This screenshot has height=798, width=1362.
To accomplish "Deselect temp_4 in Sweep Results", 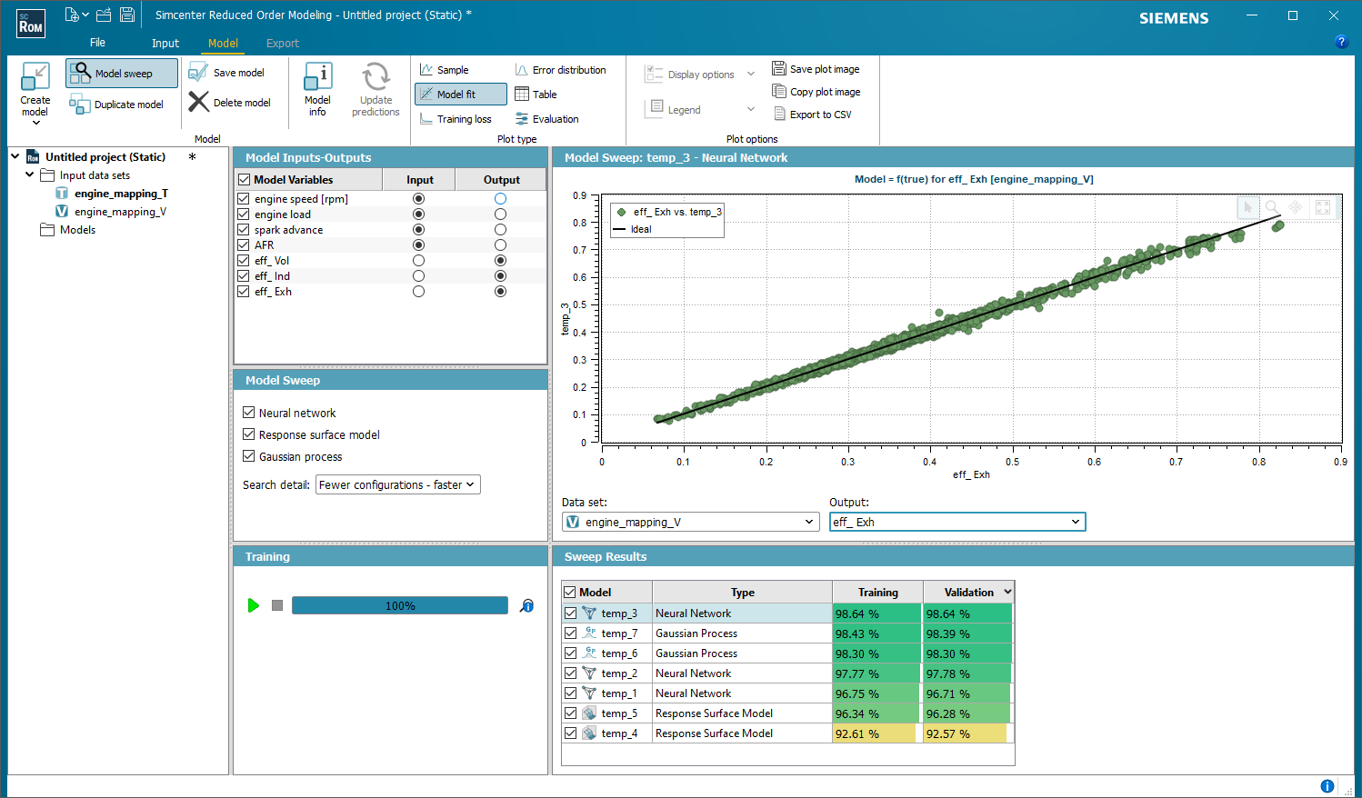I will (x=571, y=733).
